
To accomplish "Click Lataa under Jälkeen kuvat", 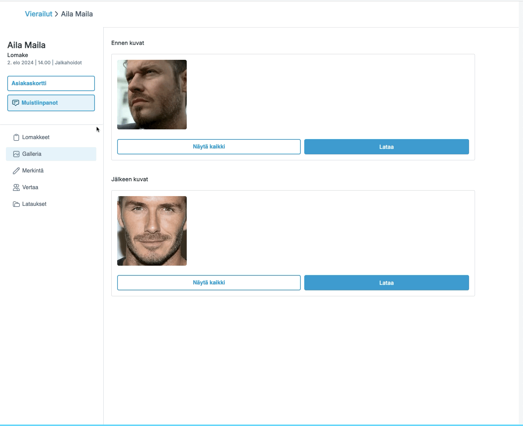I will pyautogui.click(x=387, y=283).
